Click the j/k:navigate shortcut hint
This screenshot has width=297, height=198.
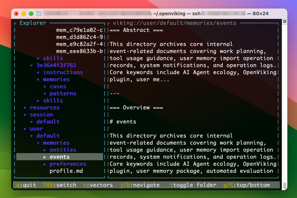click(x=140, y=185)
